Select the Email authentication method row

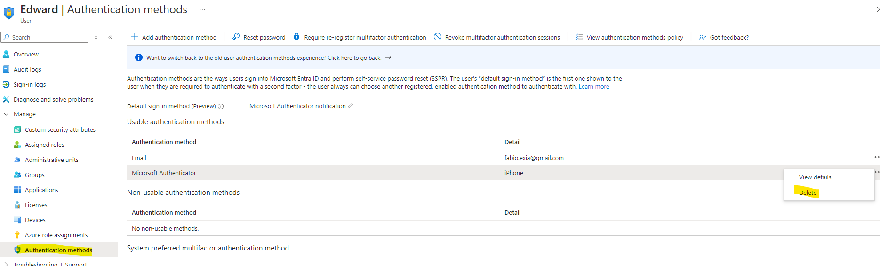click(504, 158)
